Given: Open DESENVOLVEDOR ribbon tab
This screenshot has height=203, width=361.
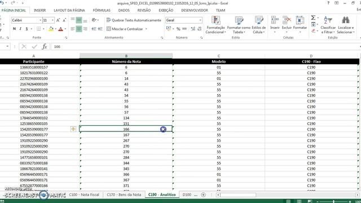Looking at the screenshot, I should (x=195, y=10).
